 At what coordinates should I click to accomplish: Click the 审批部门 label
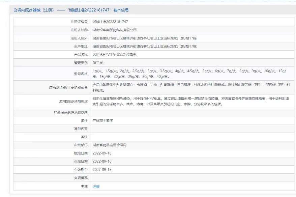[81, 145]
